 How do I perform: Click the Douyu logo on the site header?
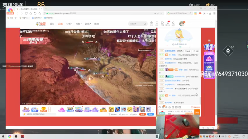(x=41, y=24)
